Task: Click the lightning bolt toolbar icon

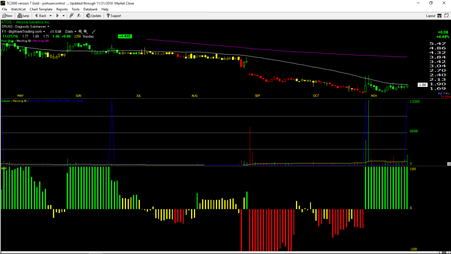Action: tap(71, 16)
